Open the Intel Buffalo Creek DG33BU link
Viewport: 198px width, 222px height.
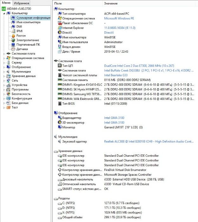149,70
